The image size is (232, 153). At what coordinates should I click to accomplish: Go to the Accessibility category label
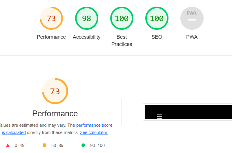(86, 37)
